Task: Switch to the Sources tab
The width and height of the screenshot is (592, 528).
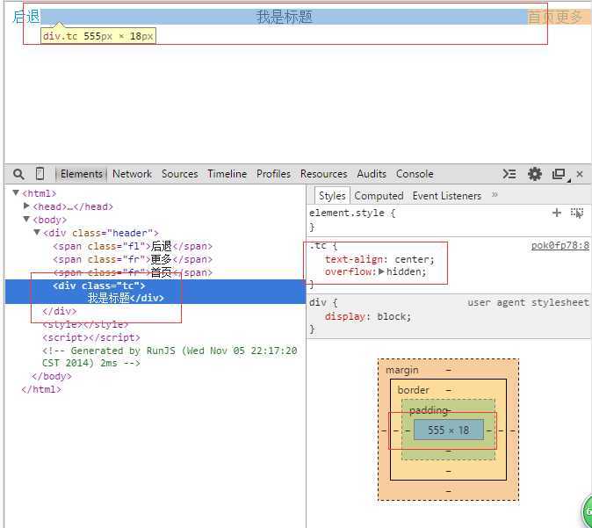Action: [180, 174]
